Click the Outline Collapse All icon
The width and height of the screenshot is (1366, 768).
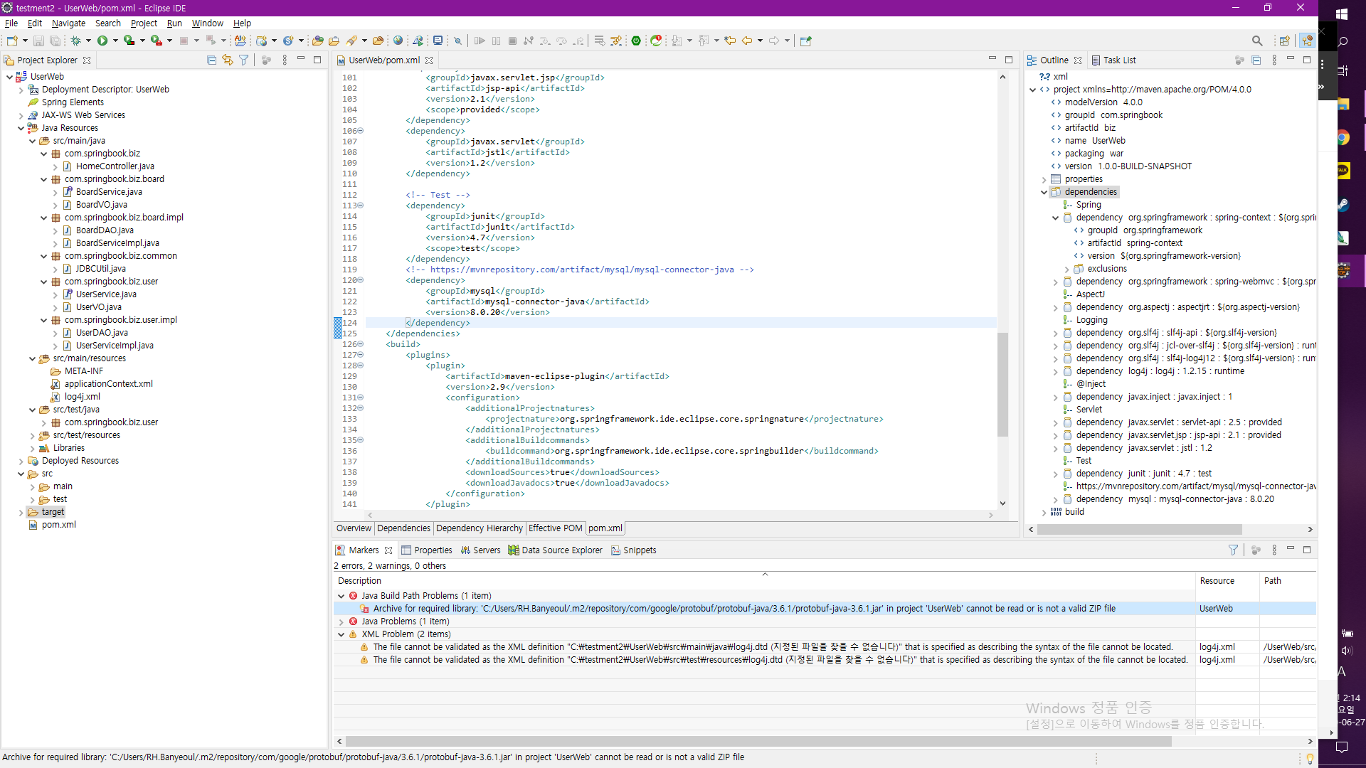[1256, 60]
